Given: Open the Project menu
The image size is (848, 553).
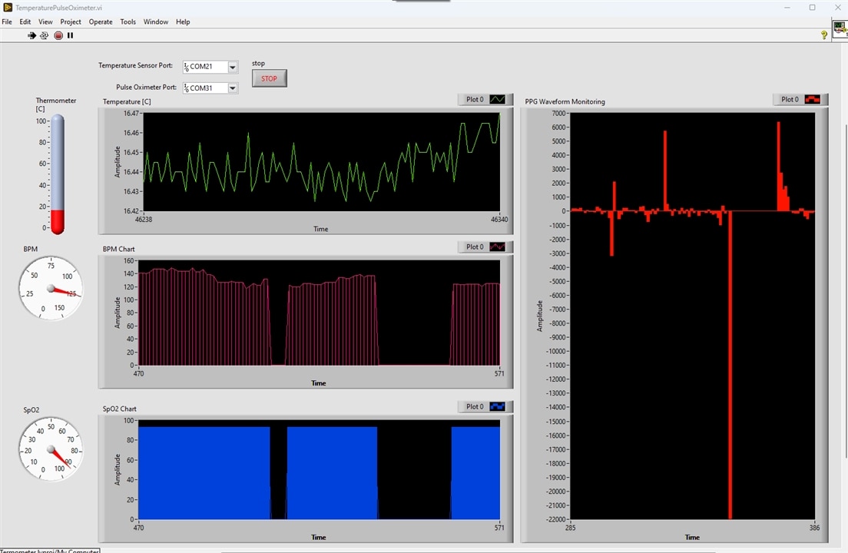Looking at the screenshot, I should point(71,22).
